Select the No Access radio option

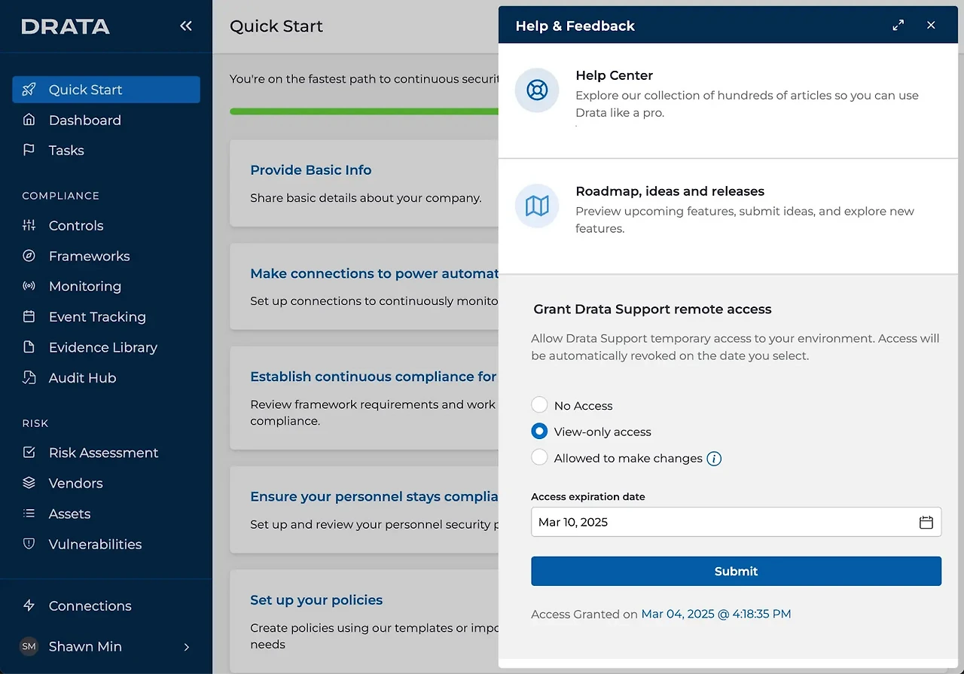coord(539,405)
